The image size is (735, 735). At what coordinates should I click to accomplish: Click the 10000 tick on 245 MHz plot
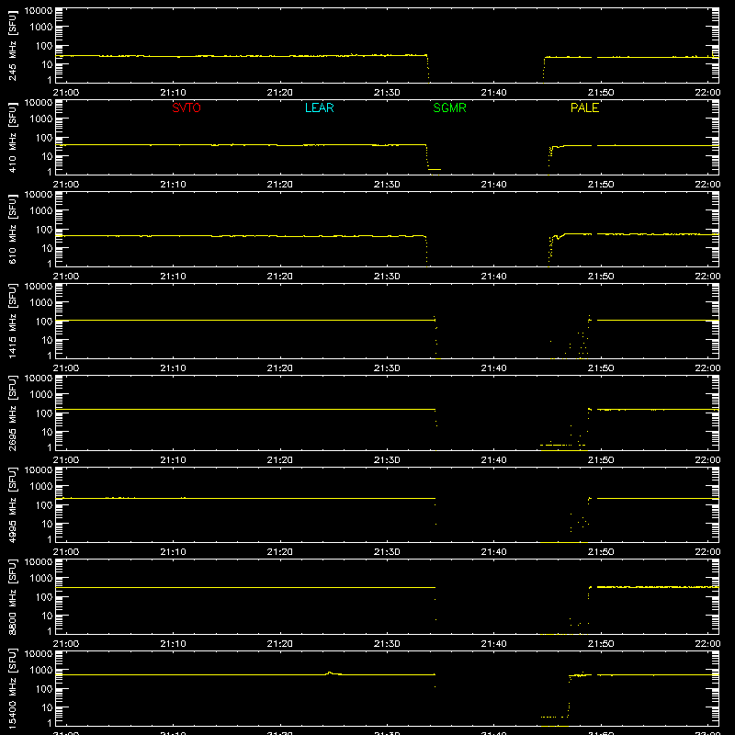39,11
